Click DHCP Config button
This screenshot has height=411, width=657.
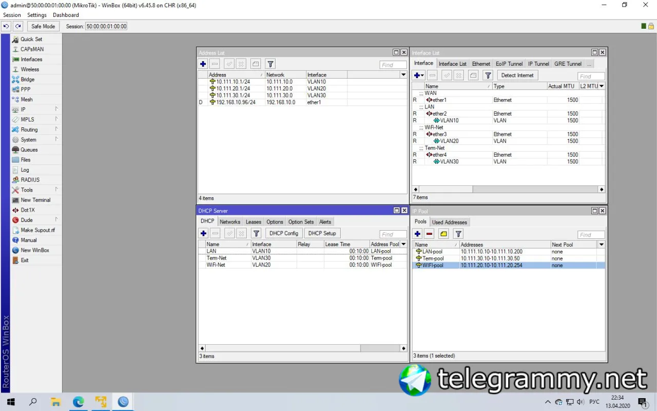(x=284, y=233)
